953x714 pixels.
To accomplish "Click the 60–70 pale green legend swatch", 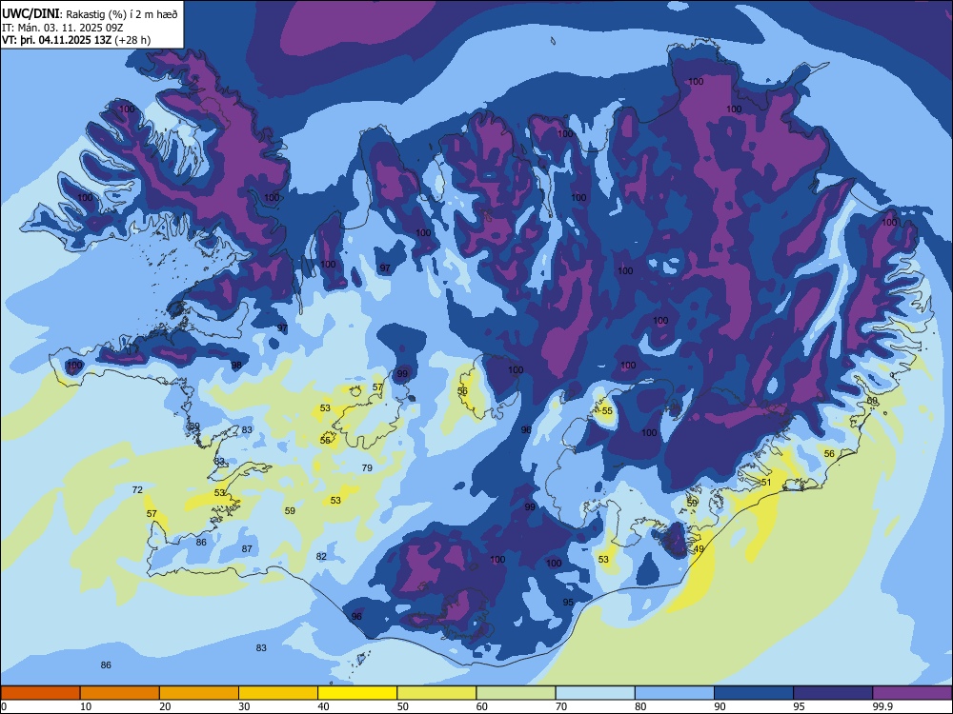I will click(x=516, y=693).
